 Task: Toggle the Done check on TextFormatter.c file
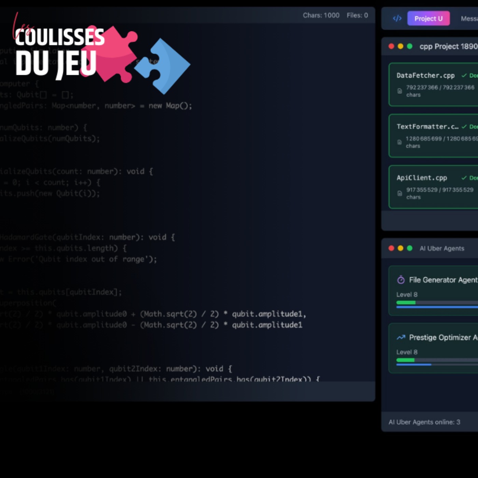pos(464,126)
